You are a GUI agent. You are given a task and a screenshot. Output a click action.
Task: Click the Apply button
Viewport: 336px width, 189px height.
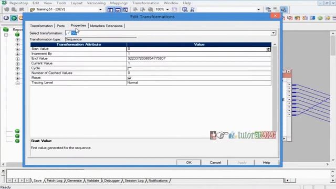[241, 162]
